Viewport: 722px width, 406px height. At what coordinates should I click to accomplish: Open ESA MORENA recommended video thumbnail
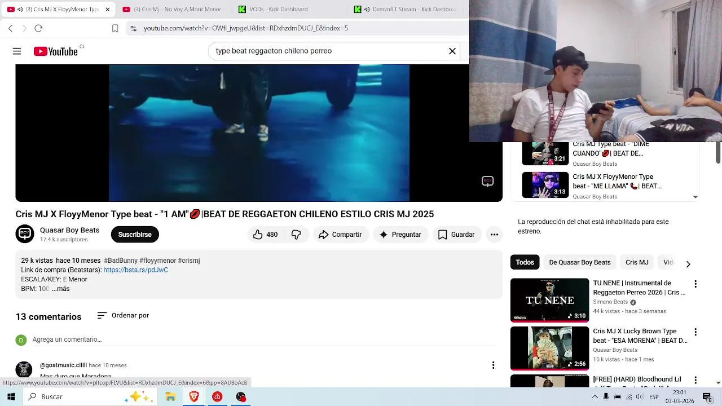pos(549,348)
